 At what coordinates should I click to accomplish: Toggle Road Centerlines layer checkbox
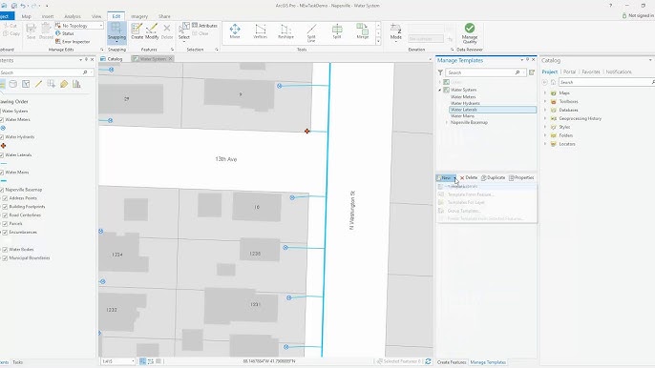coord(5,215)
